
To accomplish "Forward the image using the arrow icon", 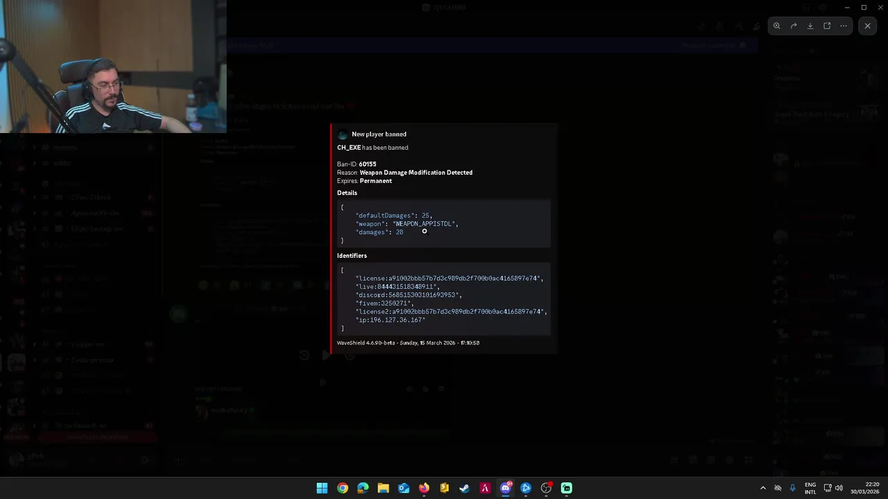I will [x=794, y=26].
